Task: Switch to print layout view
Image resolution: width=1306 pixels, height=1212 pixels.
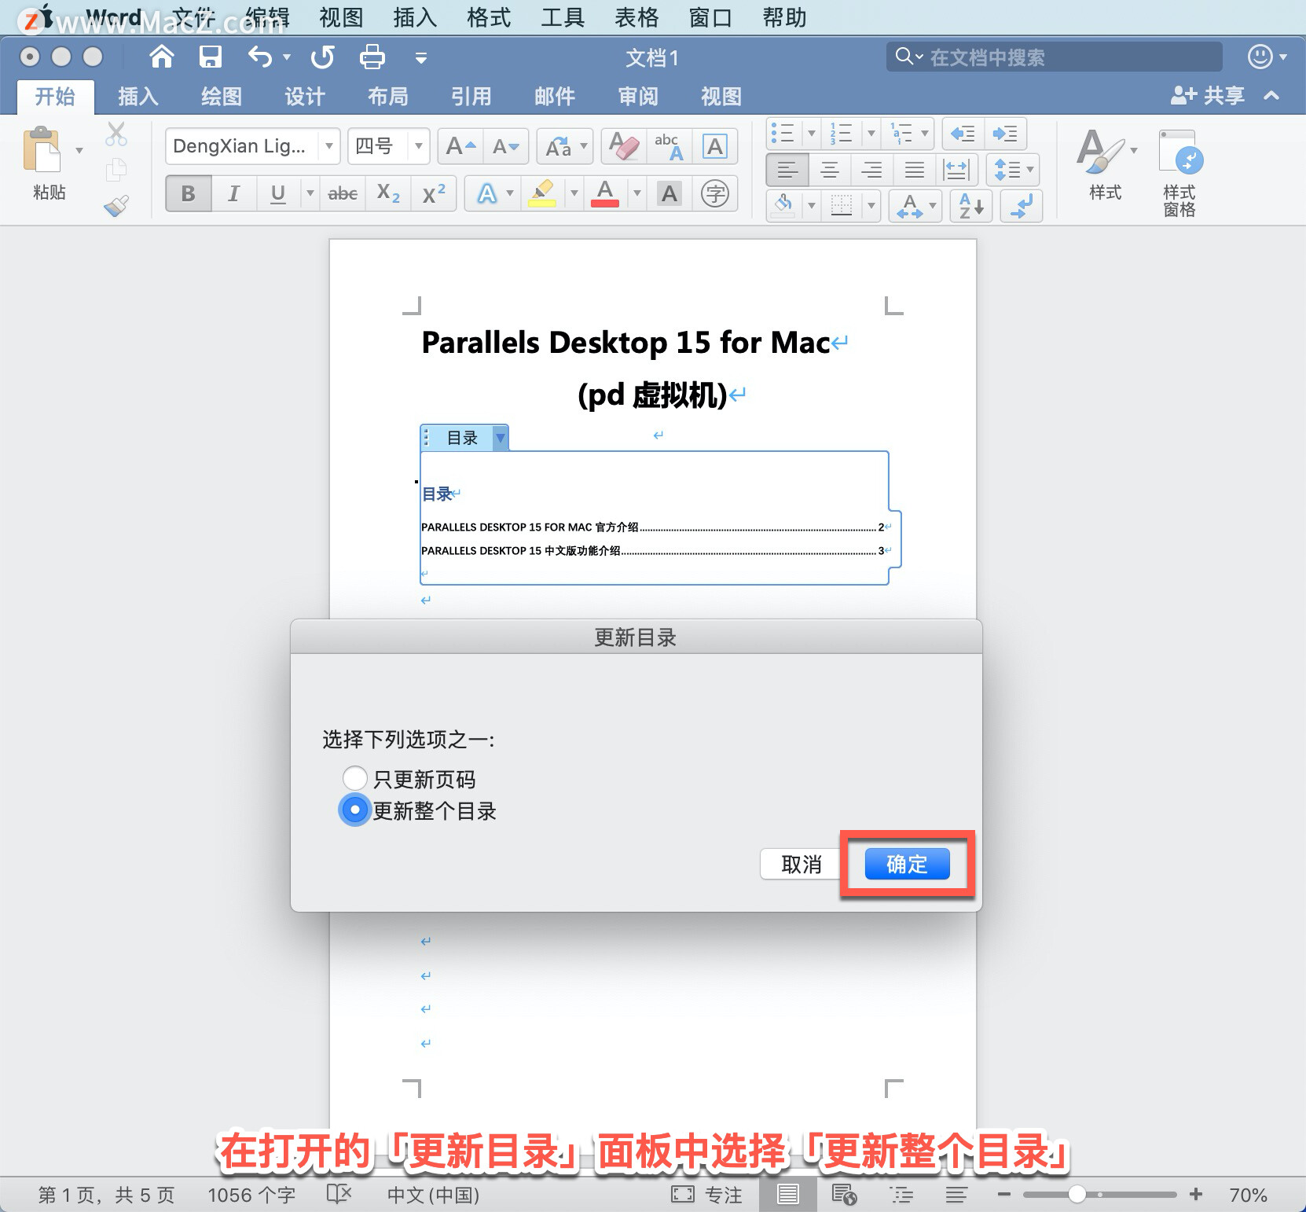Action: coord(787,1195)
